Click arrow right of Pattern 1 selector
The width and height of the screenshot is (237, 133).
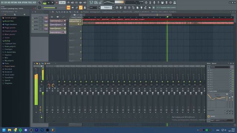(x=113, y=7)
